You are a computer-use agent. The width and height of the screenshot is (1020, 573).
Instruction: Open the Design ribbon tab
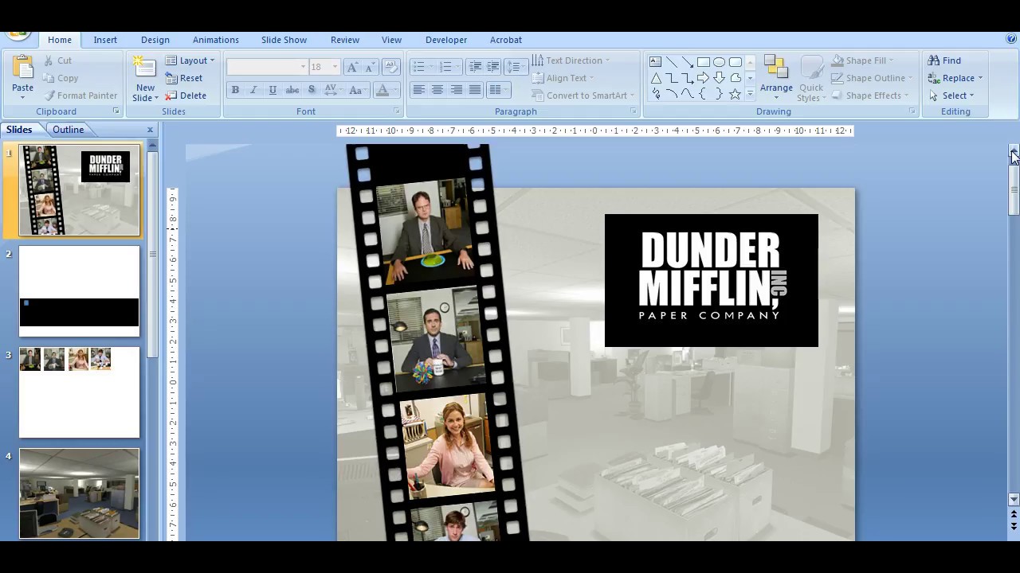[x=155, y=40]
